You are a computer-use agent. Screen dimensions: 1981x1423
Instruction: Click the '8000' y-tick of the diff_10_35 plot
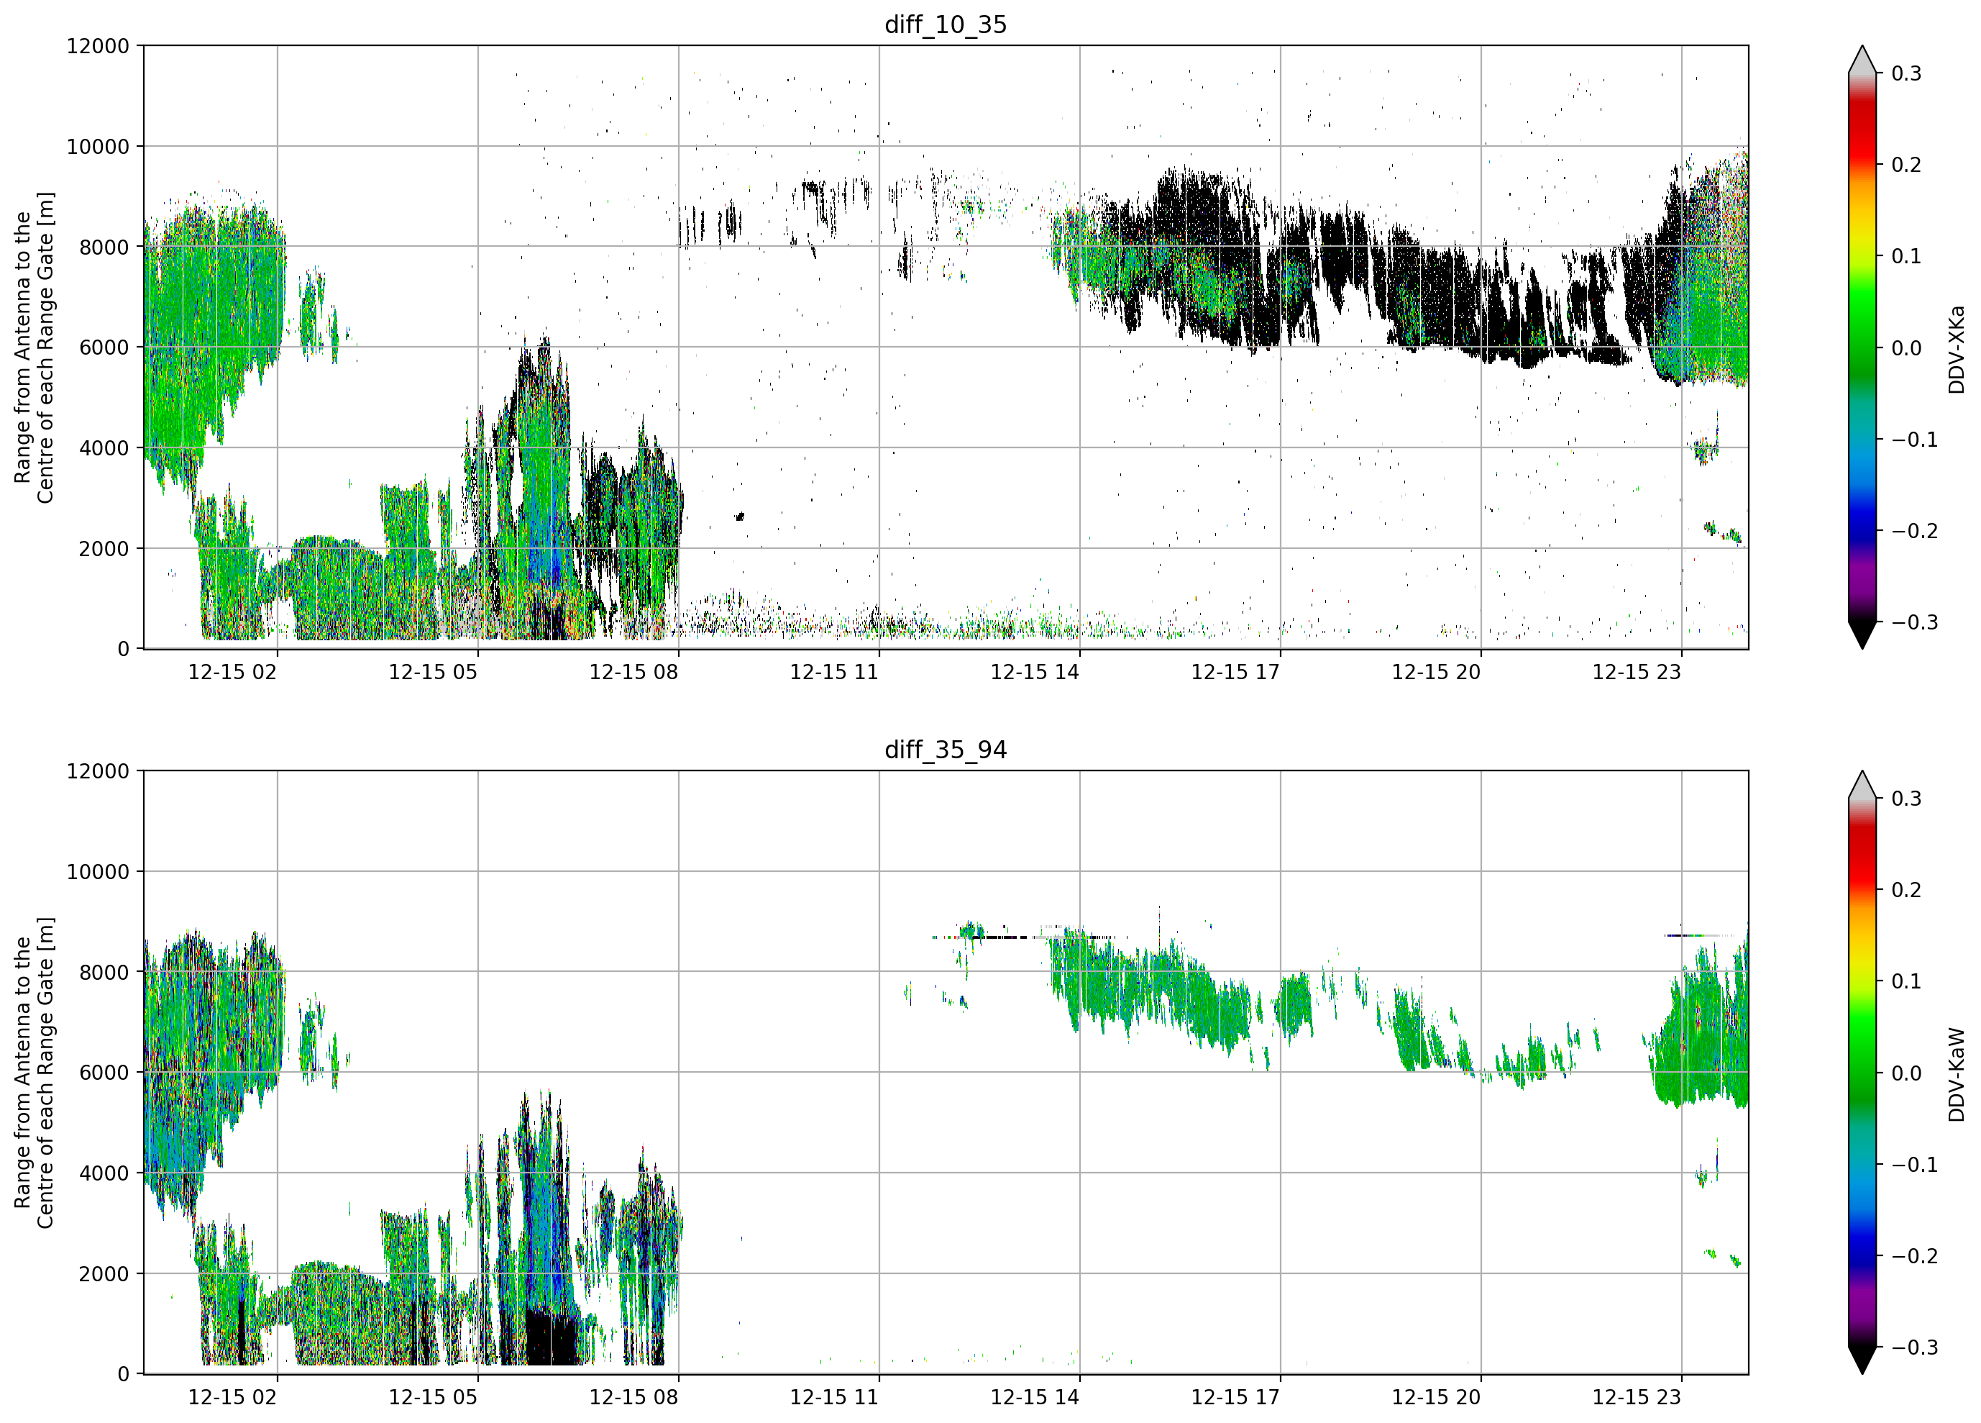pos(104,247)
